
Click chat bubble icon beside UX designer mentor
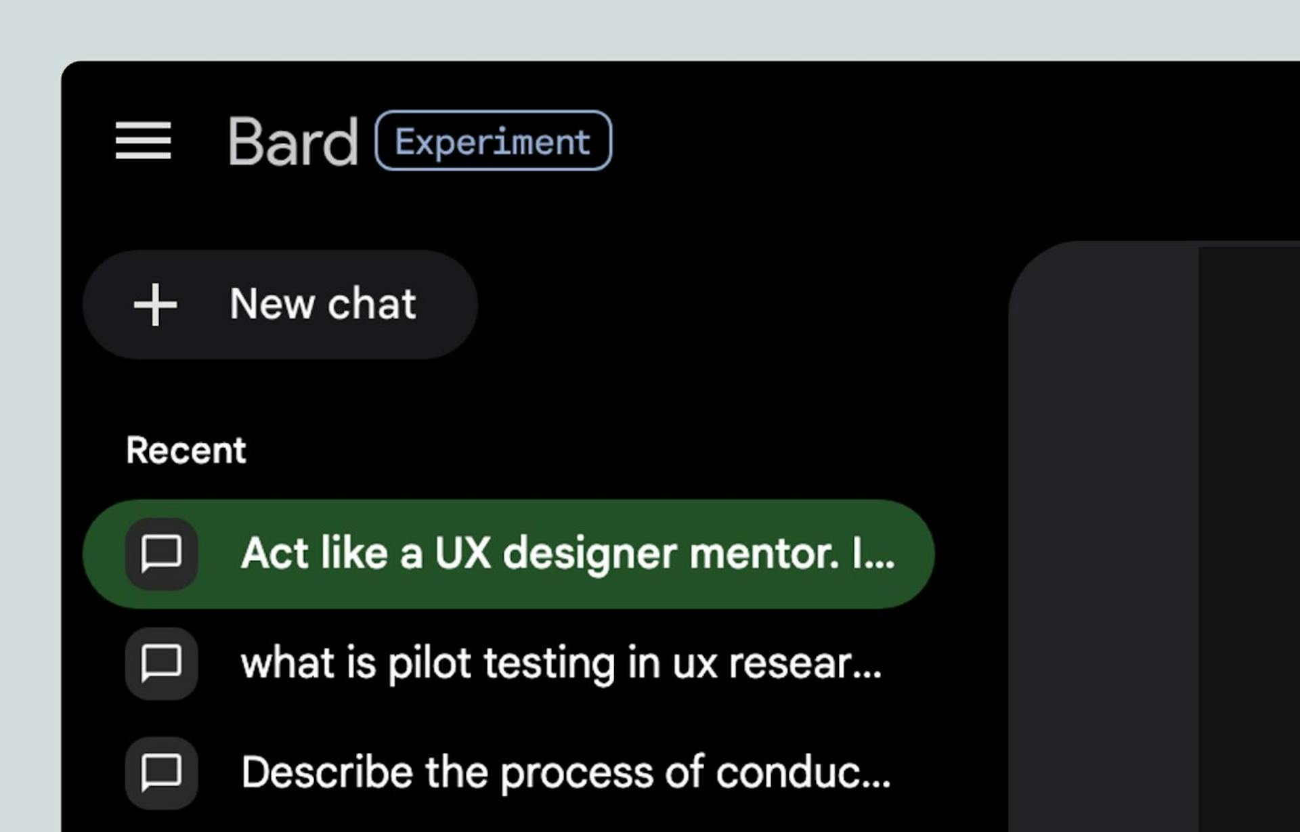click(161, 554)
